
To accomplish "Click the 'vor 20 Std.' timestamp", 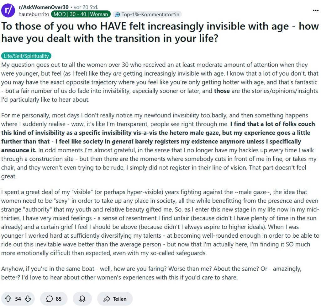I will 86,7.
